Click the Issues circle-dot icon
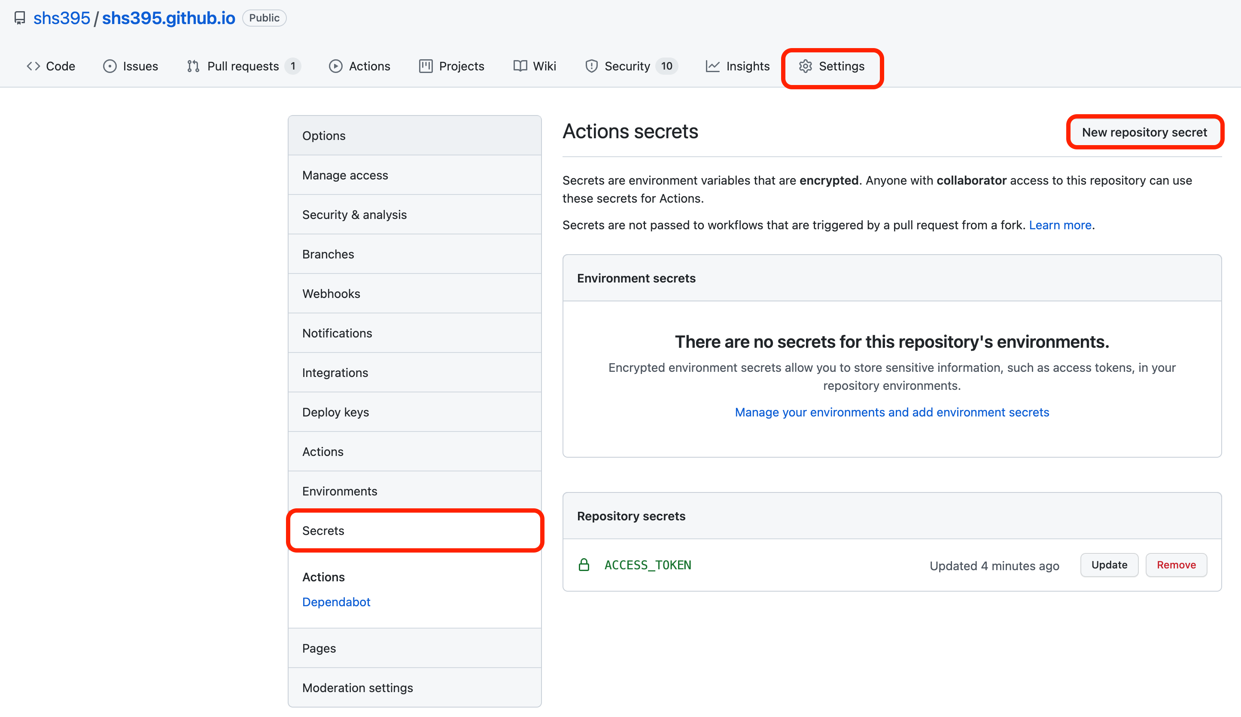 109,66
